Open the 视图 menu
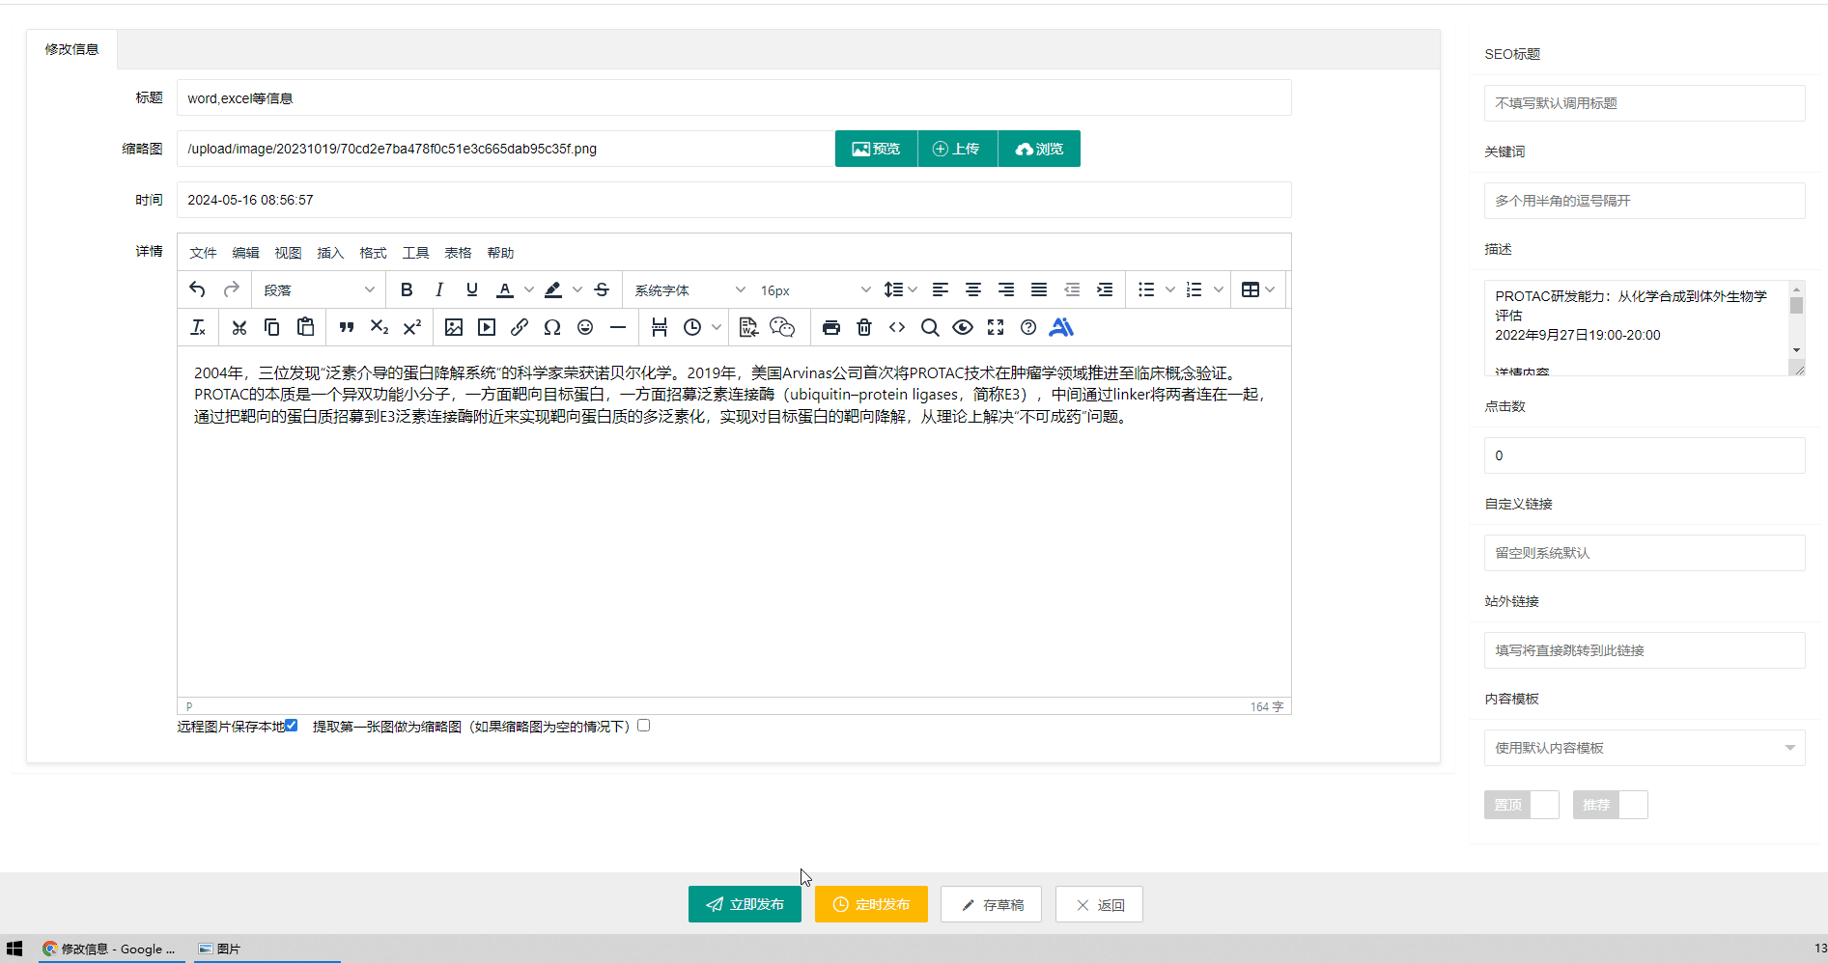Image resolution: width=1828 pixels, height=963 pixels. point(288,253)
